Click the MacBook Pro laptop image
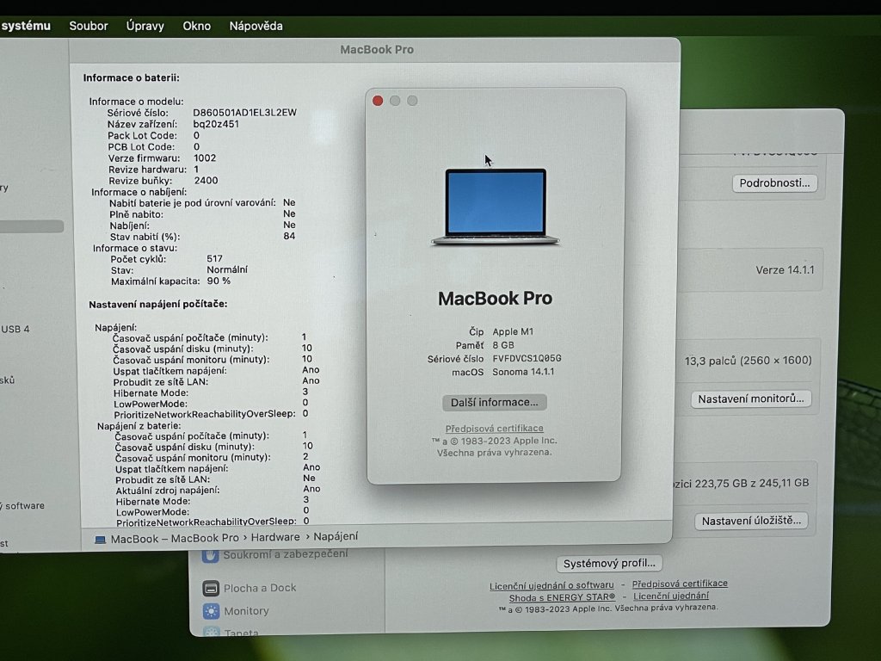Viewport: 881px width, 661px height. point(495,207)
